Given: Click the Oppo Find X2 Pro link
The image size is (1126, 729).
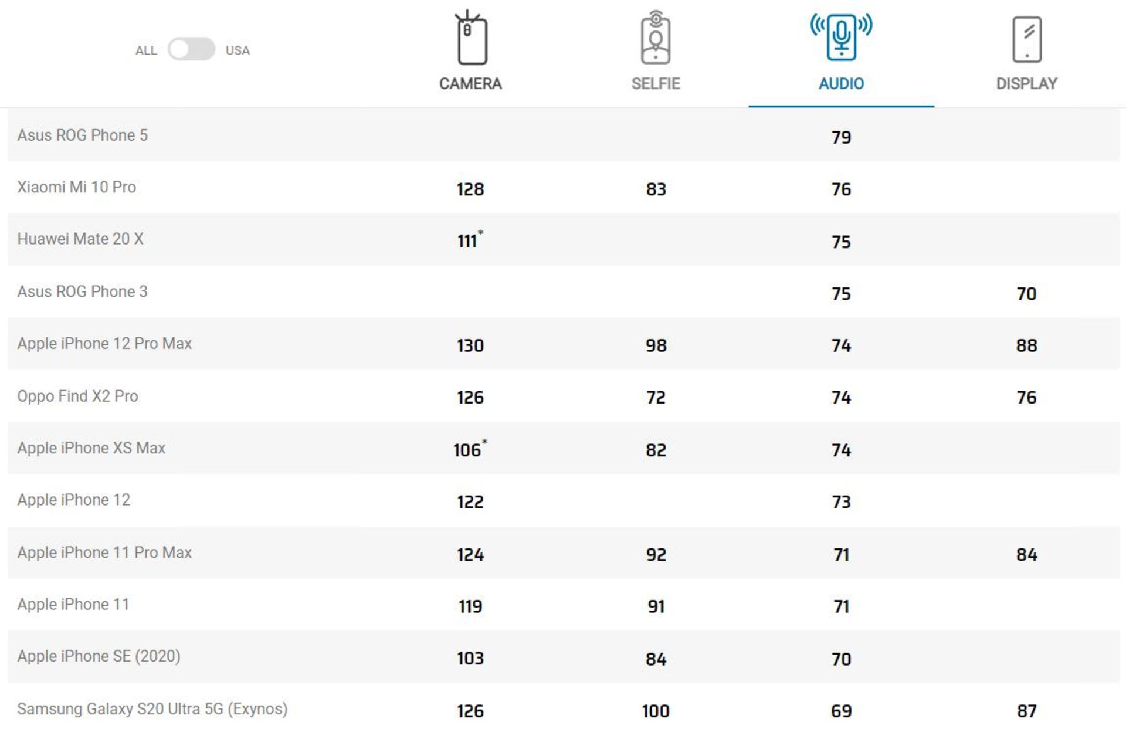Looking at the screenshot, I should (x=77, y=396).
